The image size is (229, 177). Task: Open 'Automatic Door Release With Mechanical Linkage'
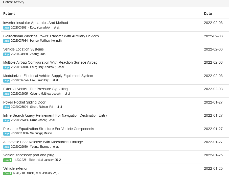point(43,142)
